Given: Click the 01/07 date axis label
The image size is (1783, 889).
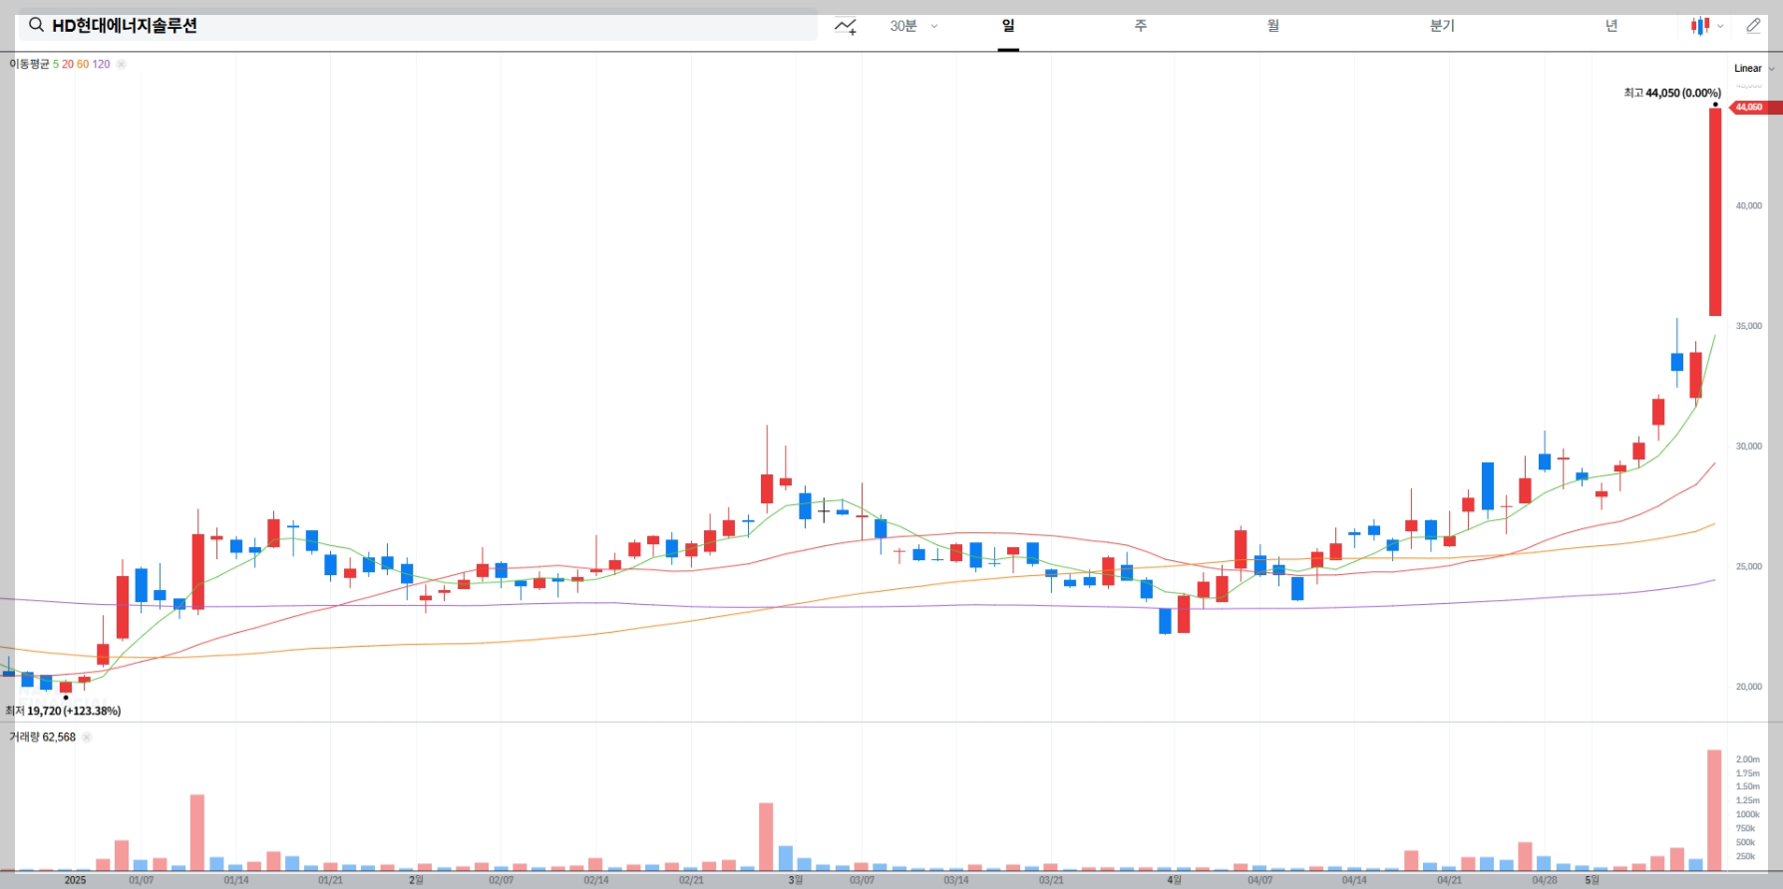Looking at the screenshot, I should click(142, 880).
